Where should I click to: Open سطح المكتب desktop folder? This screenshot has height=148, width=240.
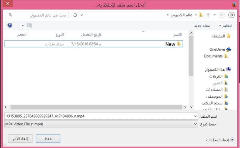point(212,103)
